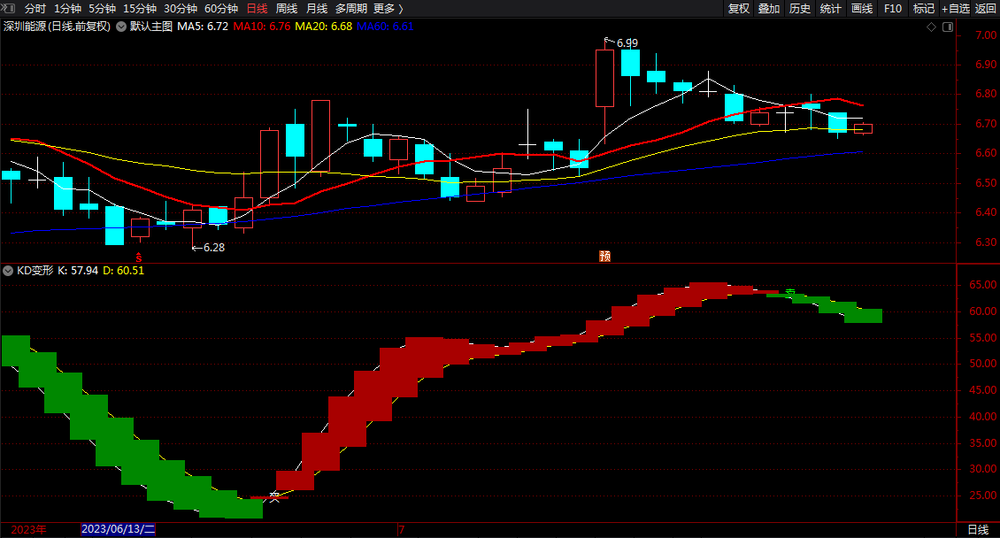Select the 30分钟 period
The image size is (1000, 538).
pyautogui.click(x=181, y=8)
